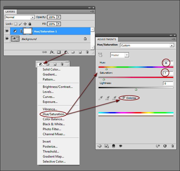The height and width of the screenshot is (171, 180).
Task: Click Background layer lock icon
Action: click(x=85, y=39)
